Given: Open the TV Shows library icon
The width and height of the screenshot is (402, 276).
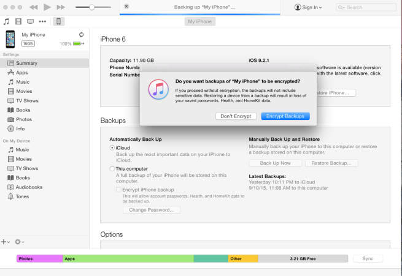Looking at the screenshot, I should 30,21.
